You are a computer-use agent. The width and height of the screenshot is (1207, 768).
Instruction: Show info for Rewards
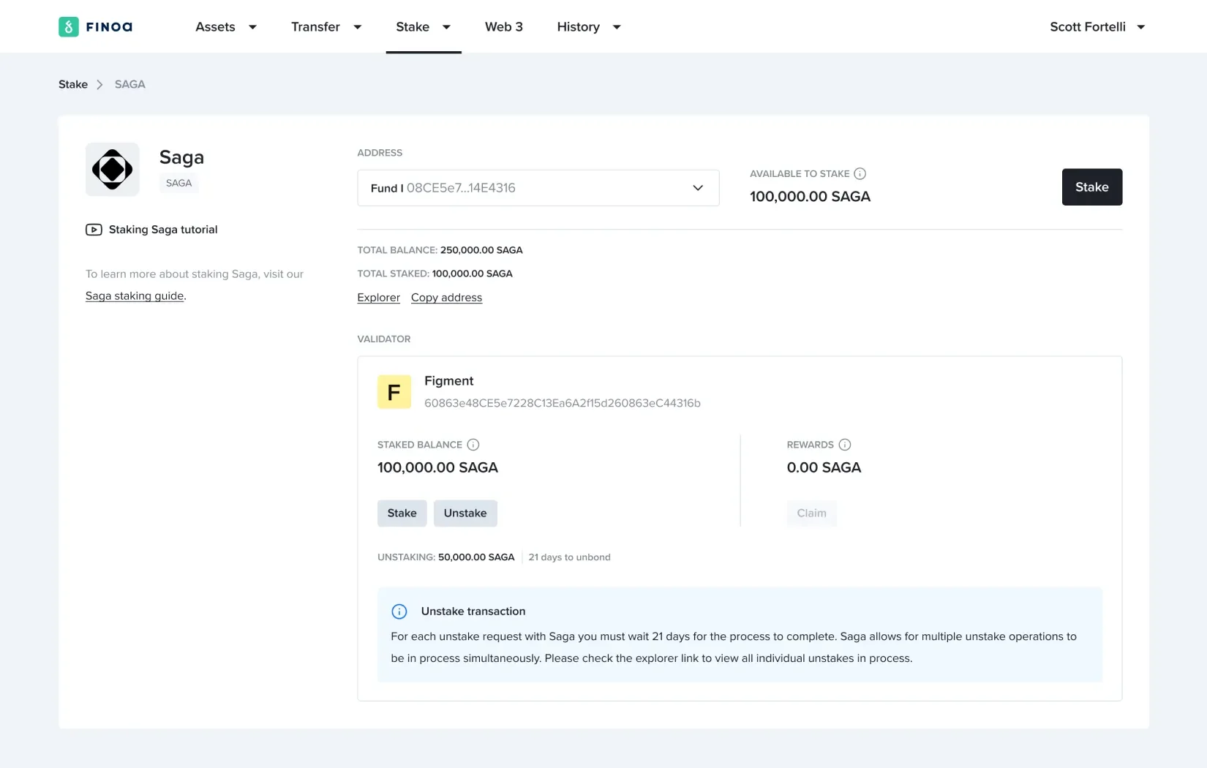(845, 445)
